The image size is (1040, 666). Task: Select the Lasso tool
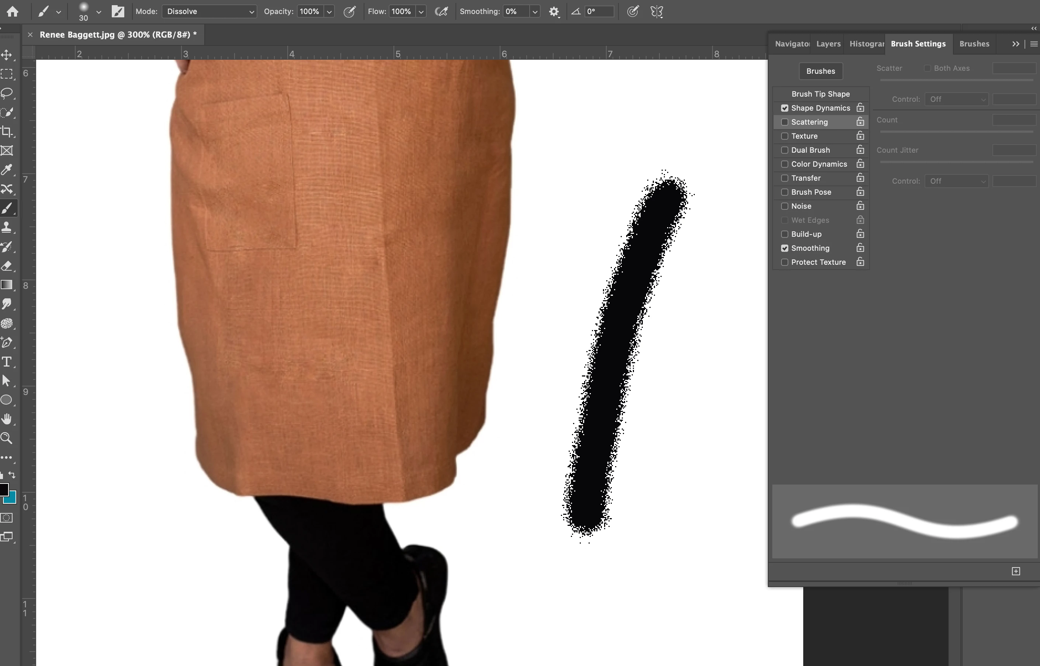tap(7, 93)
